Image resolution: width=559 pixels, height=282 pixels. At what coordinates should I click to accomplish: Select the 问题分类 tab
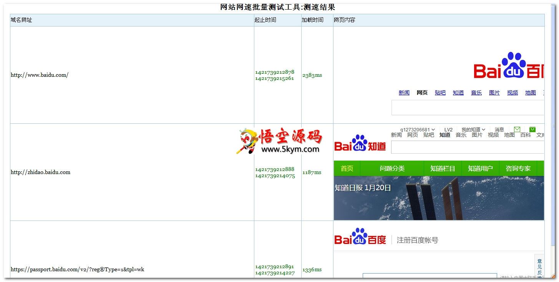392,168
